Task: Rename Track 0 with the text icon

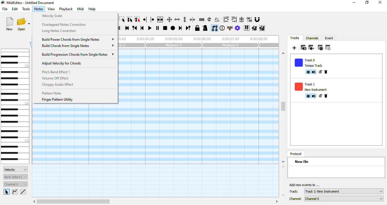Action: 320,72
